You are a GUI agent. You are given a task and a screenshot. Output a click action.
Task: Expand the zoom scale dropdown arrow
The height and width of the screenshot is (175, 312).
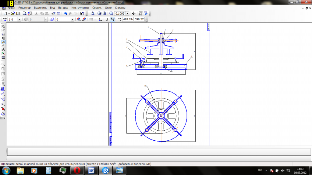(x=127, y=13)
